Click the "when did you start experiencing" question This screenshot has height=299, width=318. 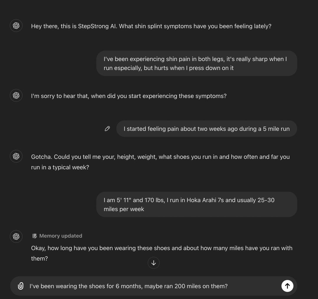pyautogui.click(x=129, y=96)
